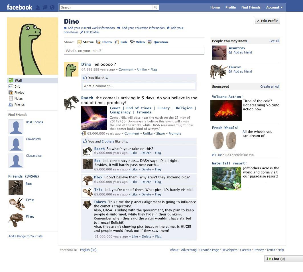This screenshot has height=272, width=303.
Task: Change language via English (US) link
Action: [x=88, y=250]
